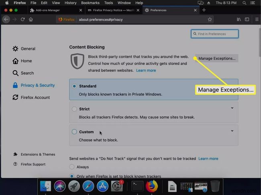Open System Preferences from the dock
Screen dimensions: 261x195
click(117, 186)
